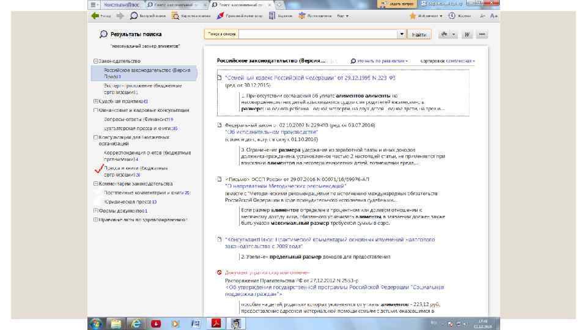The width and height of the screenshot is (587, 330).
Task: Click document icon beside Семейный кодекс
Action: pyautogui.click(x=220, y=78)
